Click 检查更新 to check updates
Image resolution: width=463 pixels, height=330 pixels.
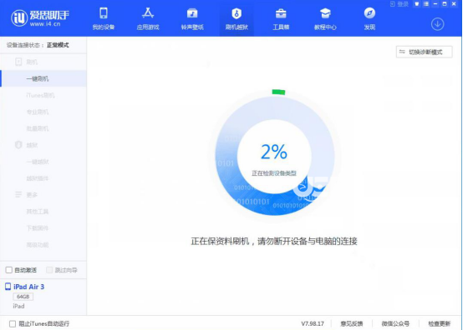[x=440, y=324]
